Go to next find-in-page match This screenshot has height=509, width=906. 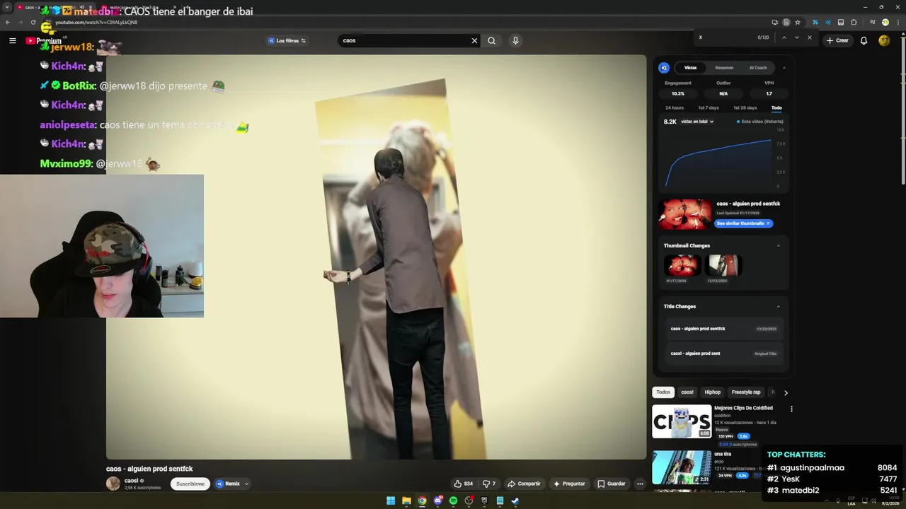coord(796,37)
